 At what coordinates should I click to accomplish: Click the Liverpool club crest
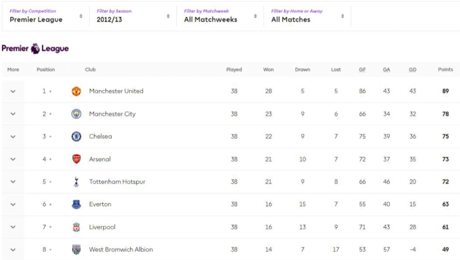click(77, 227)
